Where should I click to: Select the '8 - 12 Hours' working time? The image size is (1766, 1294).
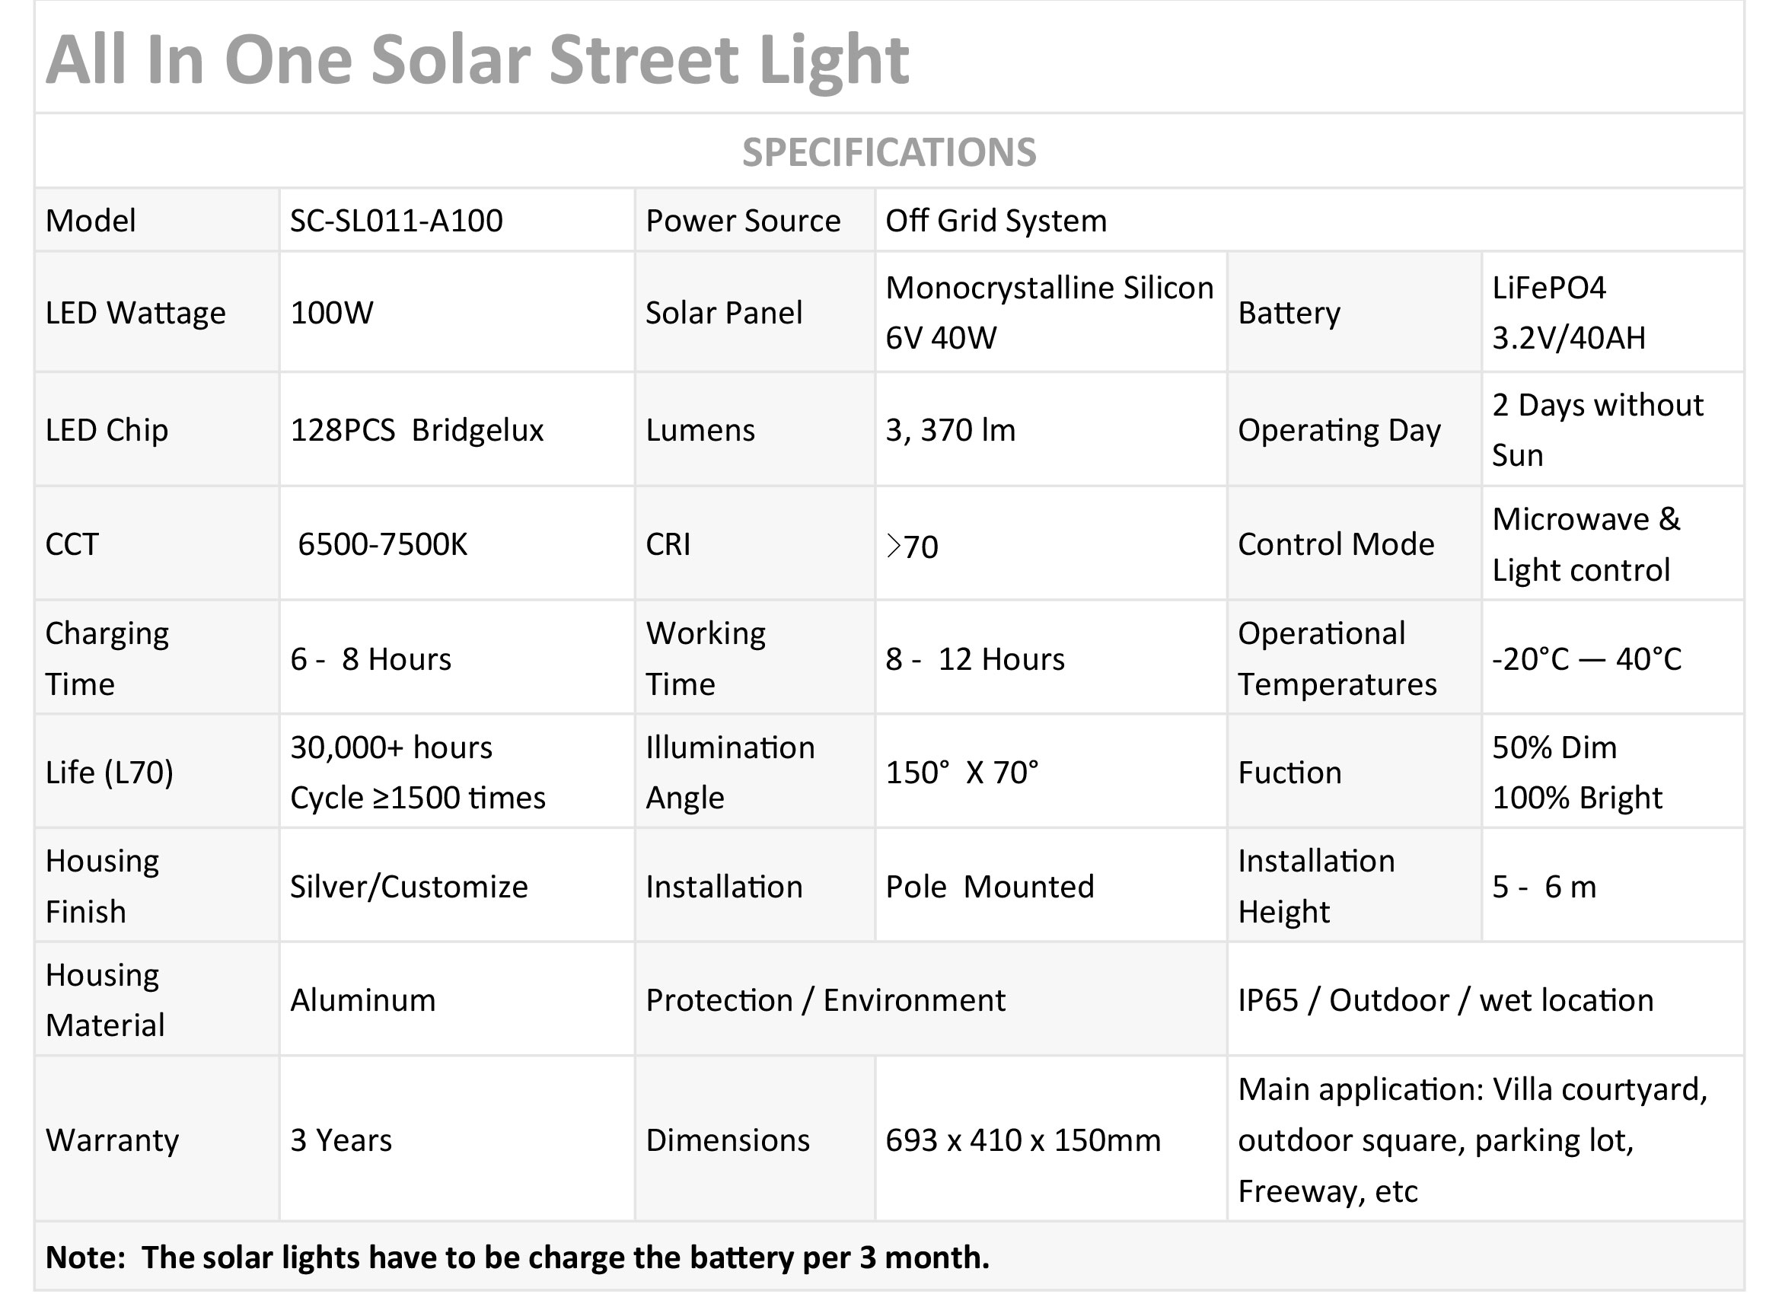coord(975,659)
